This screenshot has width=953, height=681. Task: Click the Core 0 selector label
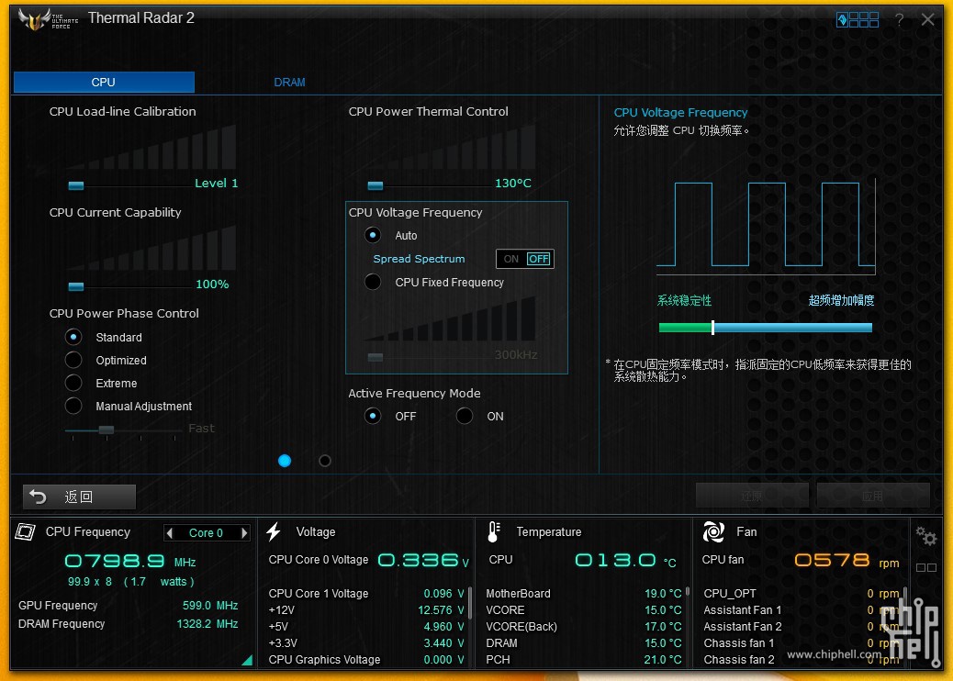tap(206, 532)
